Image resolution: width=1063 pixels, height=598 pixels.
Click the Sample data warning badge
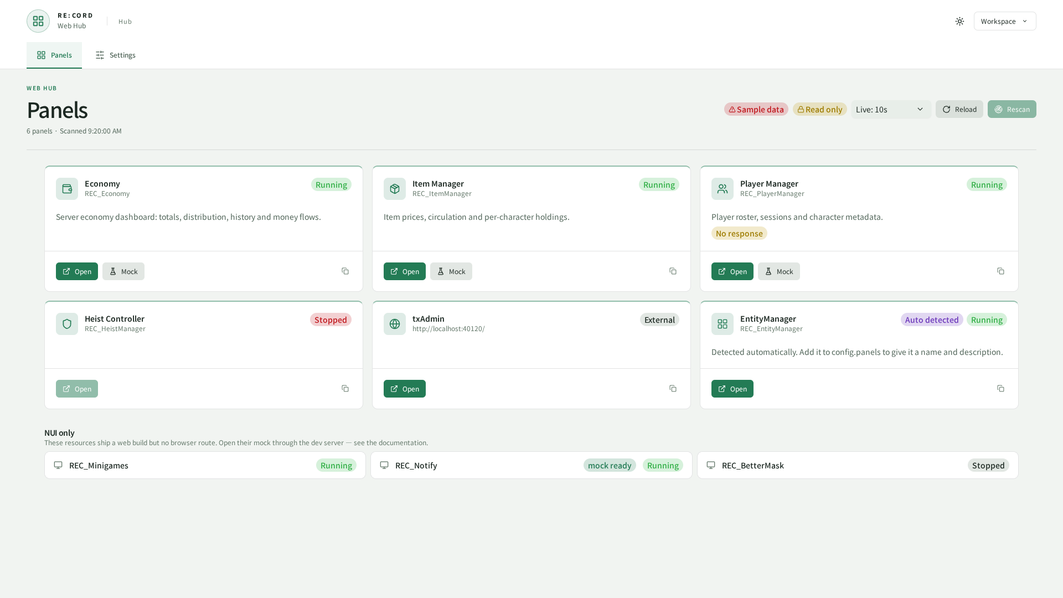tap(756, 109)
